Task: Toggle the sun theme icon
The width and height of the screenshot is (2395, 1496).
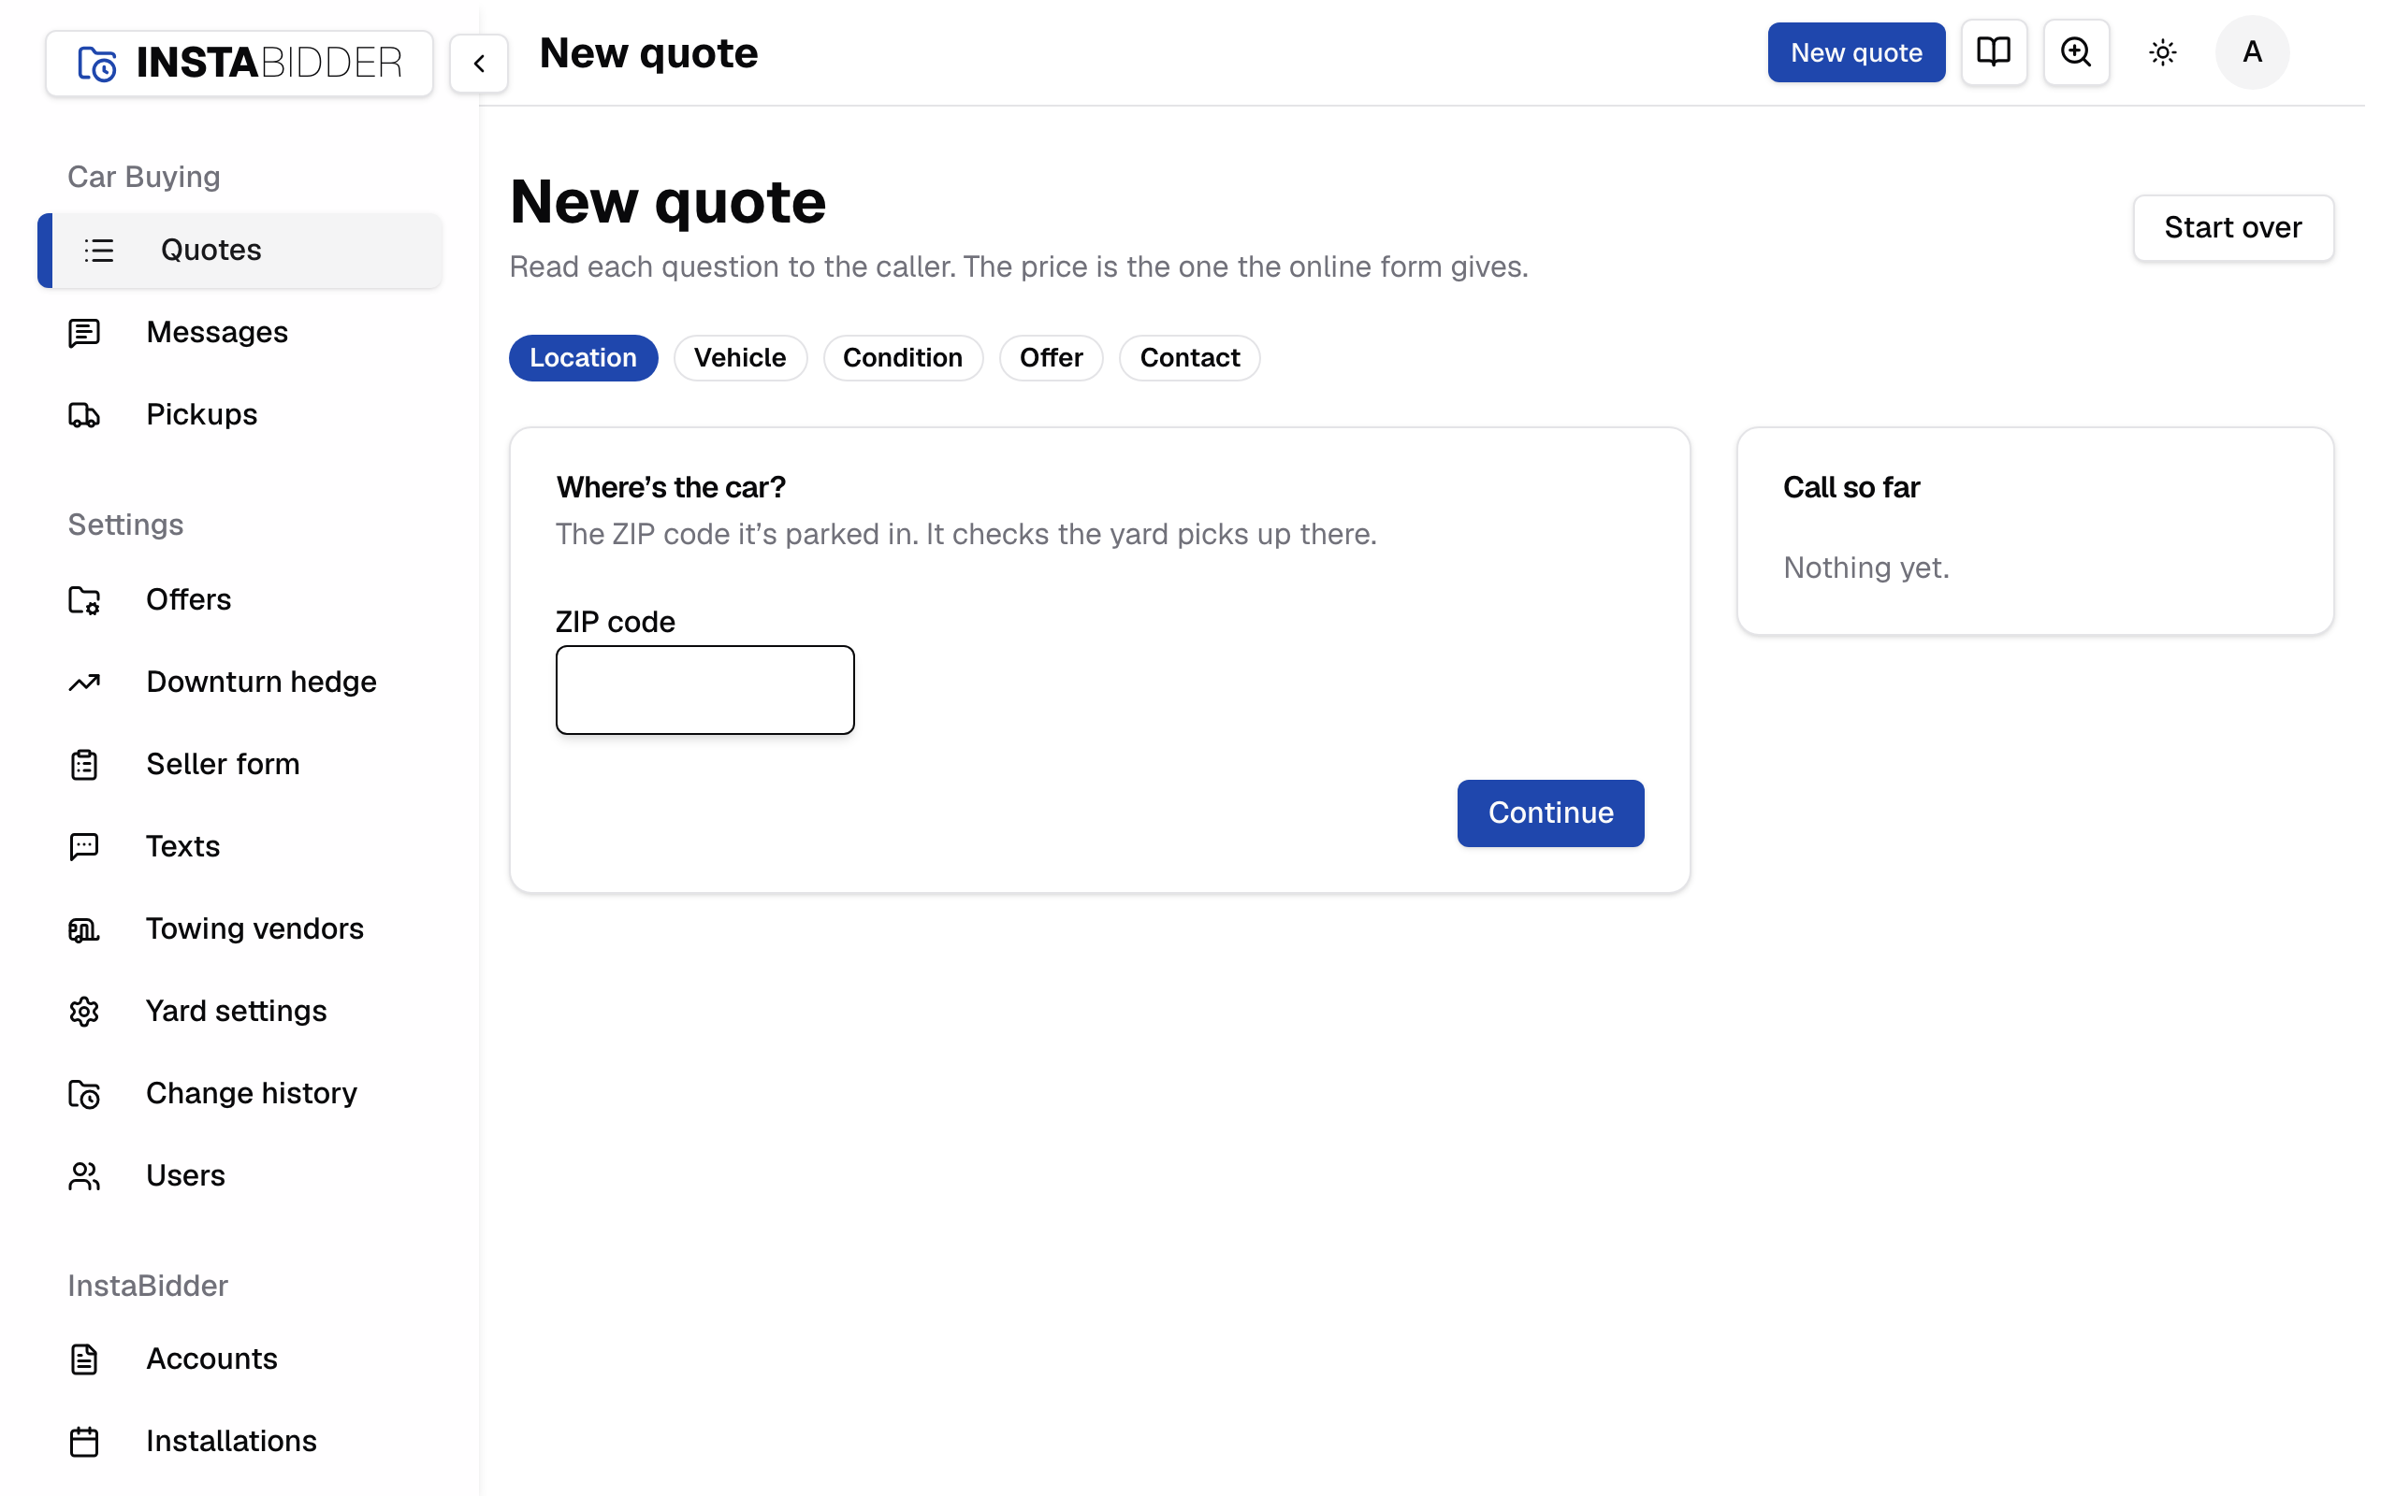Action: (x=2162, y=52)
